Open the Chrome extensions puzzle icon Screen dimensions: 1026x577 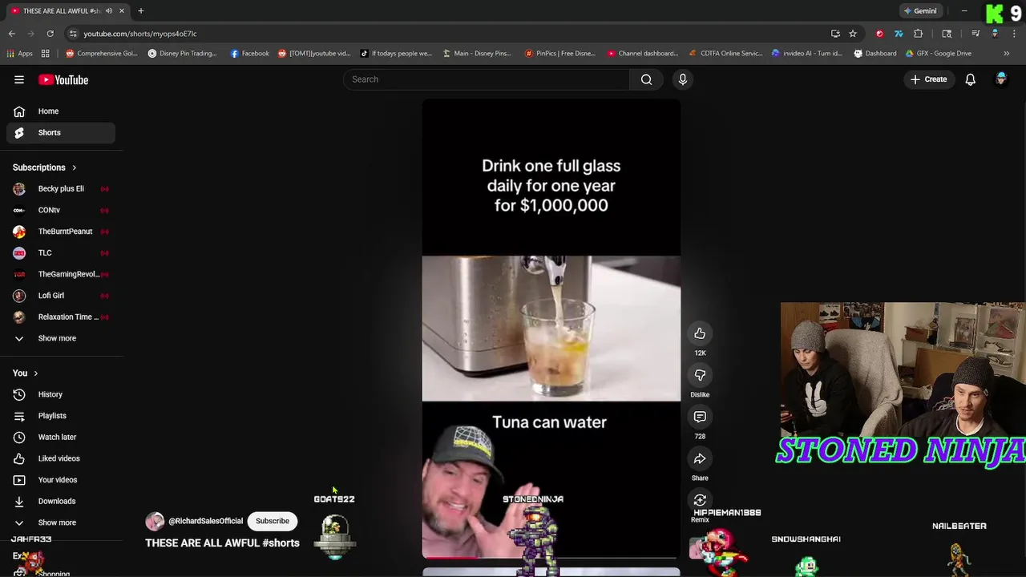click(919, 34)
